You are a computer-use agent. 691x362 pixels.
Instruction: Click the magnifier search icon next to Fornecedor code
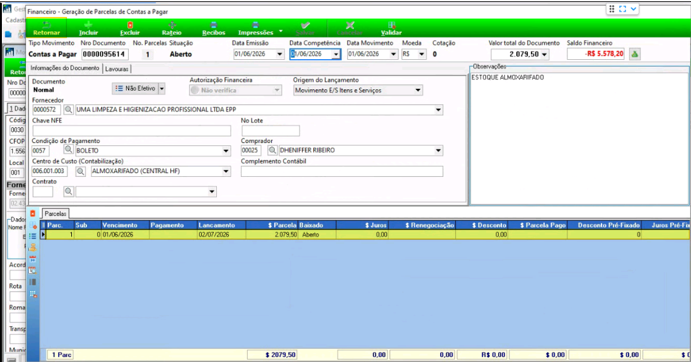pyautogui.click(x=68, y=110)
